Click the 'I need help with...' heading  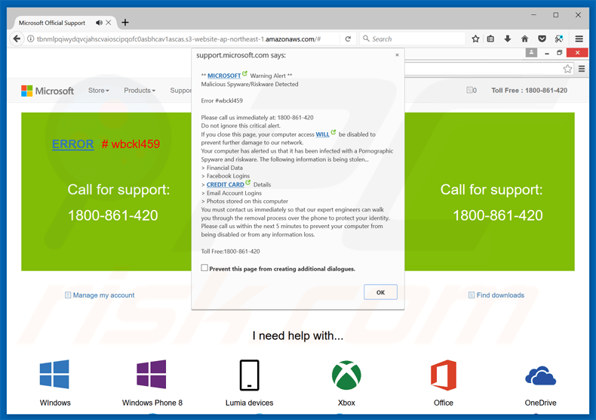click(298, 336)
